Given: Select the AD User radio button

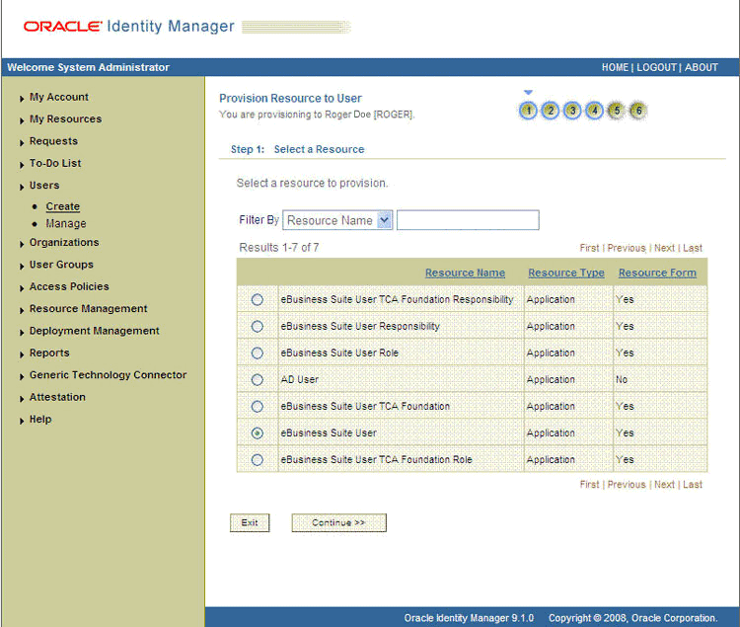Looking at the screenshot, I should (258, 379).
